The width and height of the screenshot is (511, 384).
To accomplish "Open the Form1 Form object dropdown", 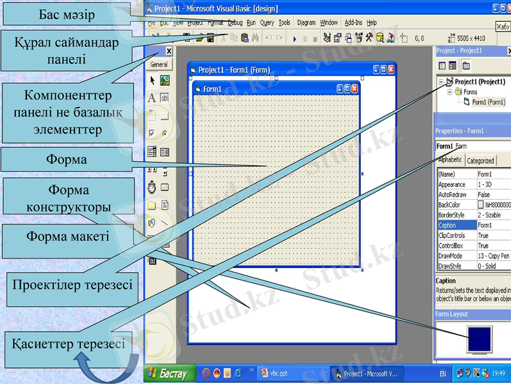I will [473, 146].
